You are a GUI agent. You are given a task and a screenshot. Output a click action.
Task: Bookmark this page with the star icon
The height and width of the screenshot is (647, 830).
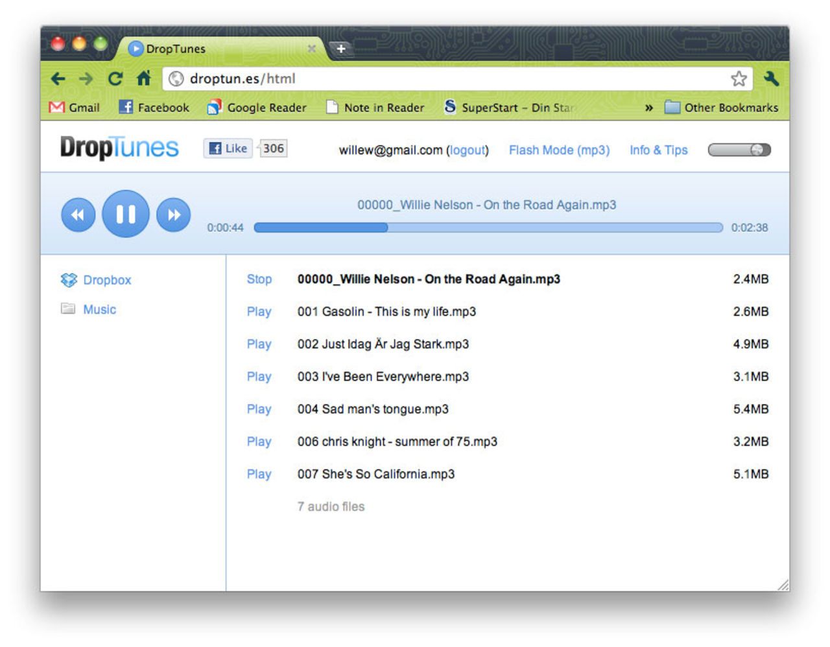pos(739,78)
